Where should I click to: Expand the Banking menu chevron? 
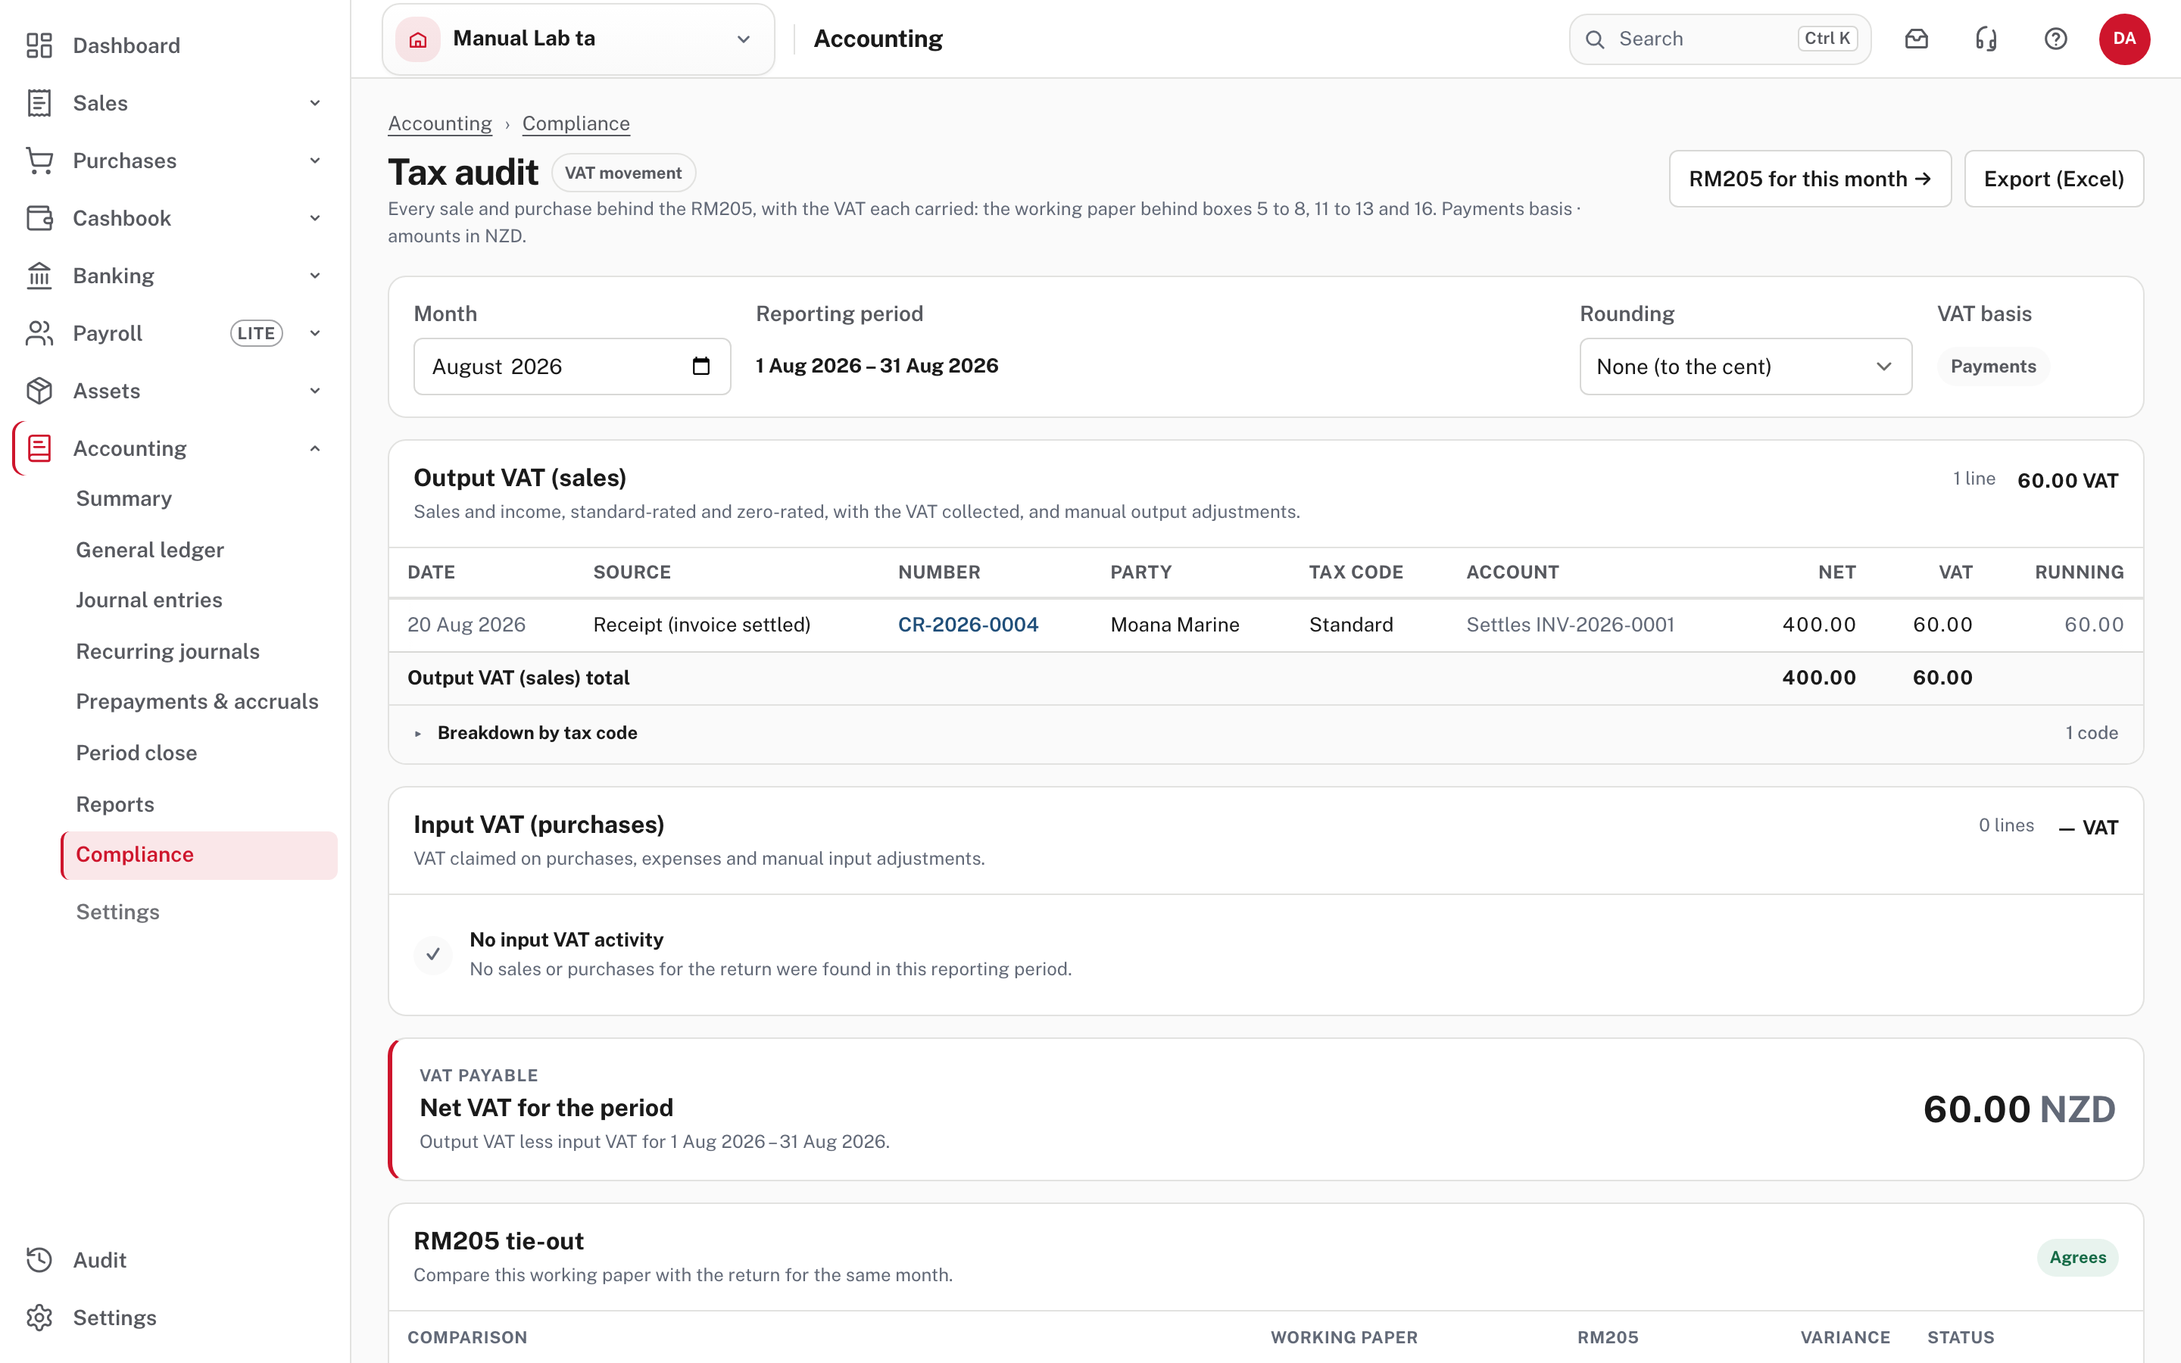point(314,276)
